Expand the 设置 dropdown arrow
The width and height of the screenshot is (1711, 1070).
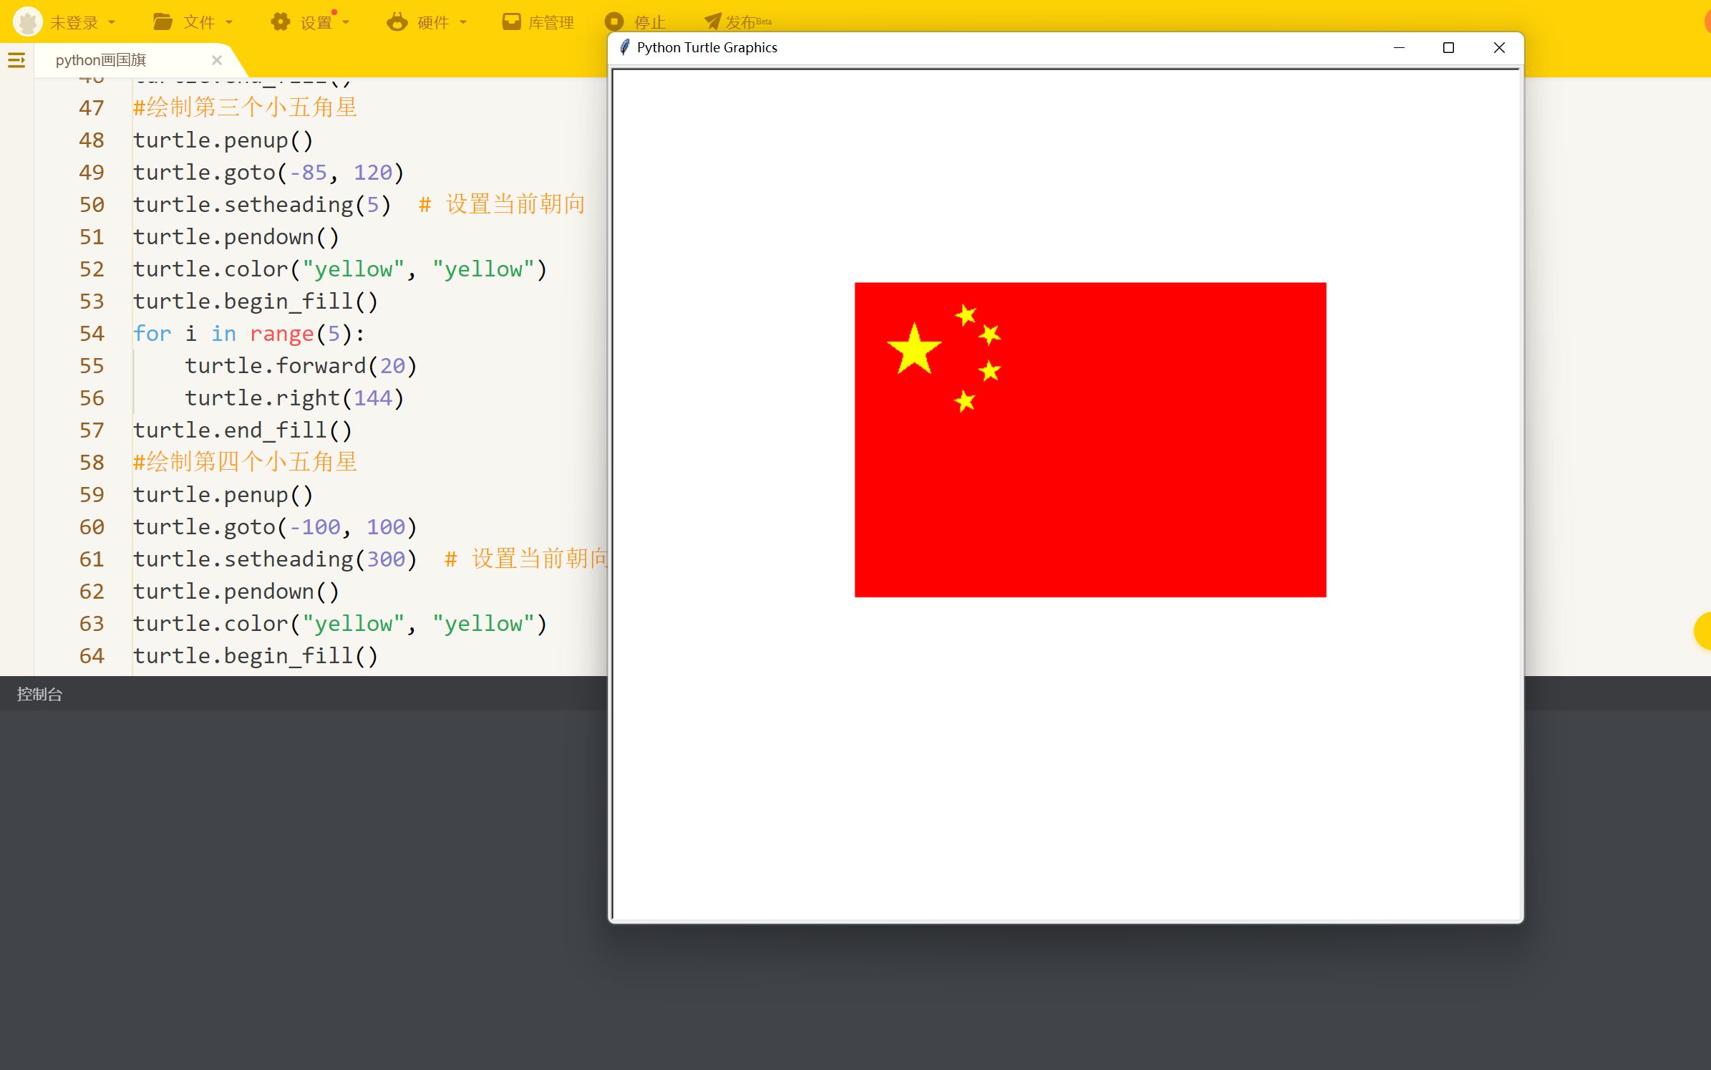click(346, 23)
